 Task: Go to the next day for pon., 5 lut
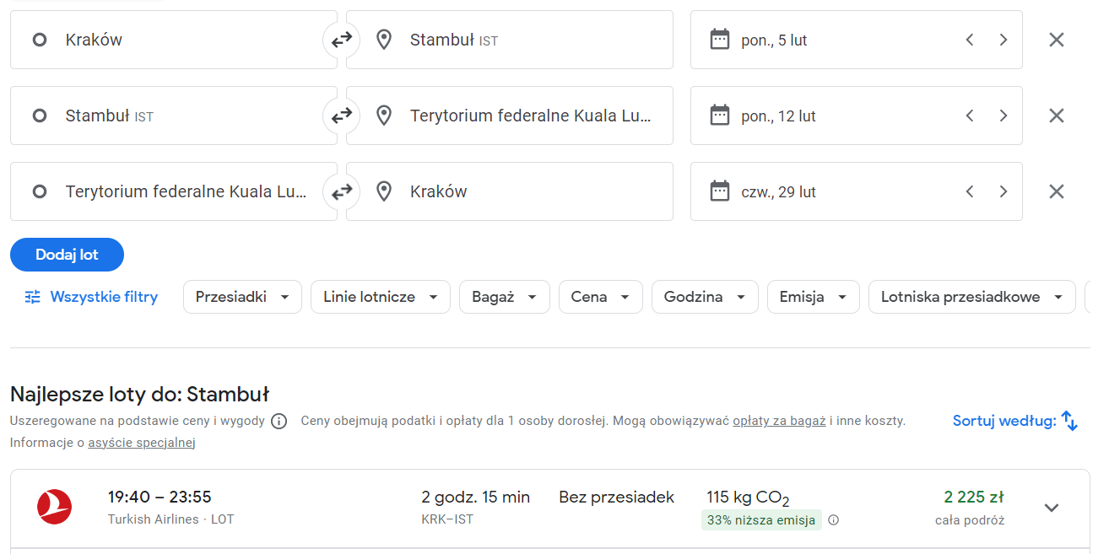[x=1003, y=40]
